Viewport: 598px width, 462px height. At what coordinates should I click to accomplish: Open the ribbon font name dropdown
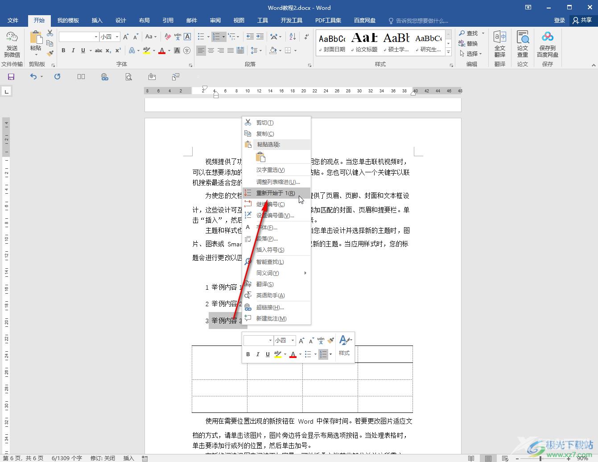point(95,37)
